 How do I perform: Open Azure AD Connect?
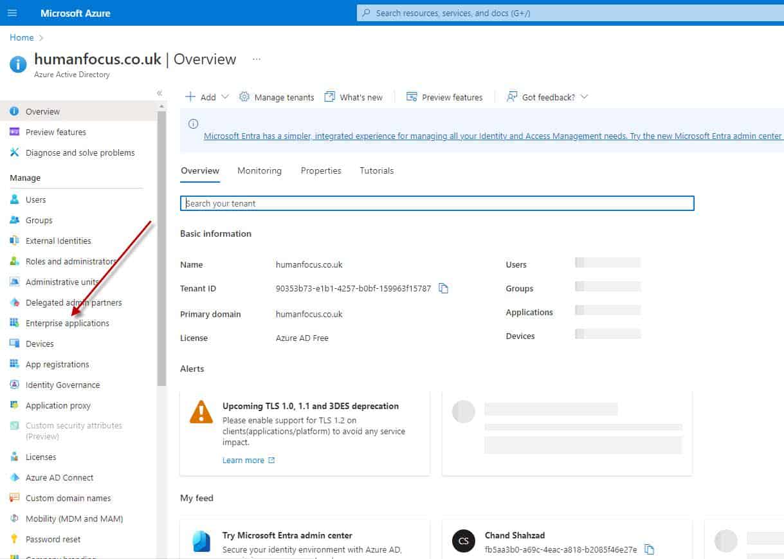tap(59, 477)
